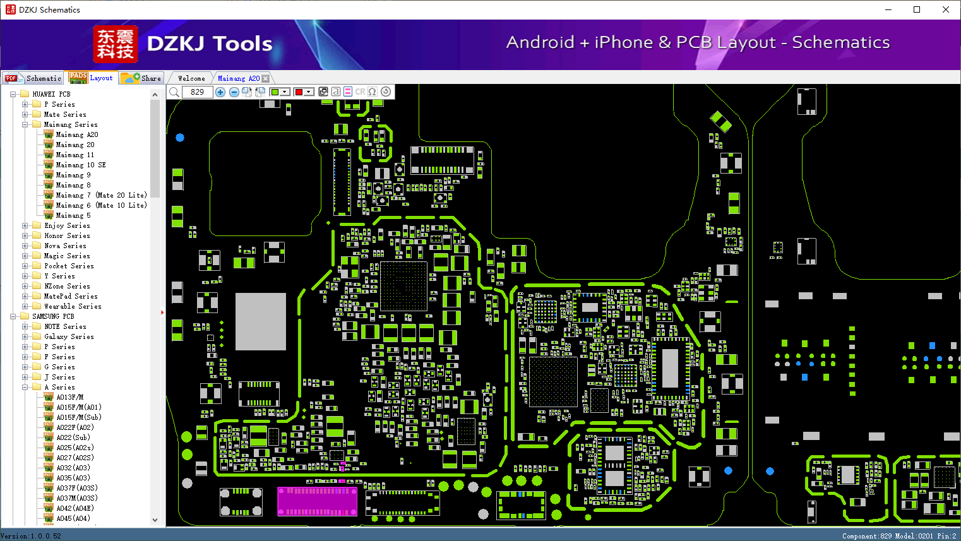Expand the MatePad Series folder

[x=25, y=296]
